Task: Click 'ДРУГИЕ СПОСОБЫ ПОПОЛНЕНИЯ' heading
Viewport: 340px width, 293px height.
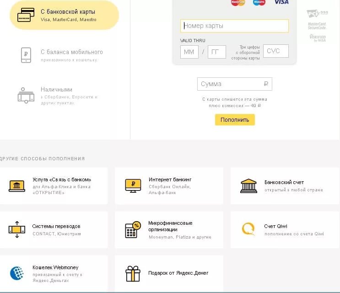Action: [x=42, y=158]
